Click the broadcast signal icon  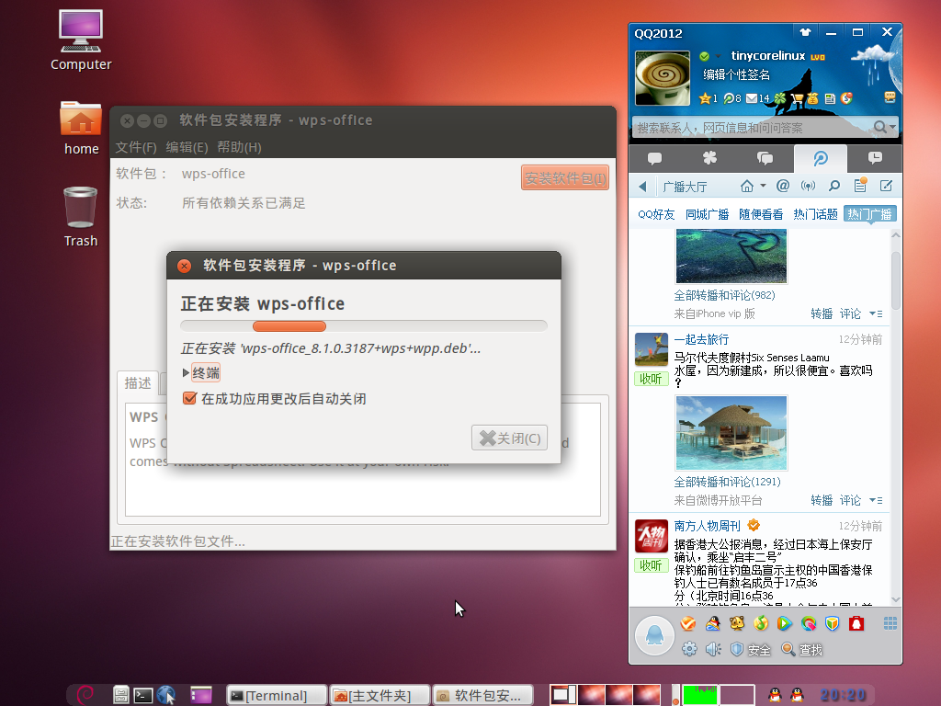[809, 186]
